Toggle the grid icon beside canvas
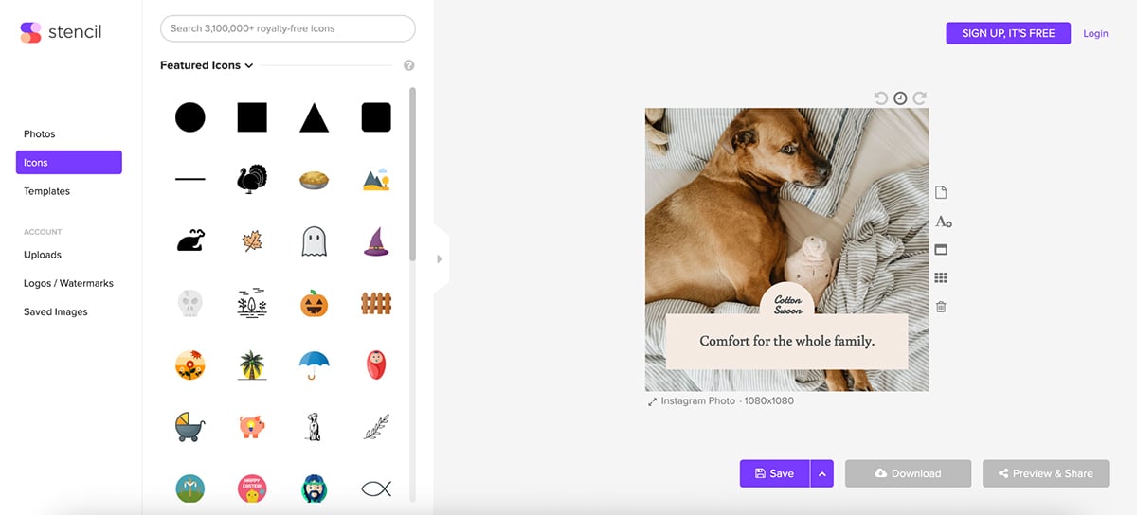 (x=941, y=278)
